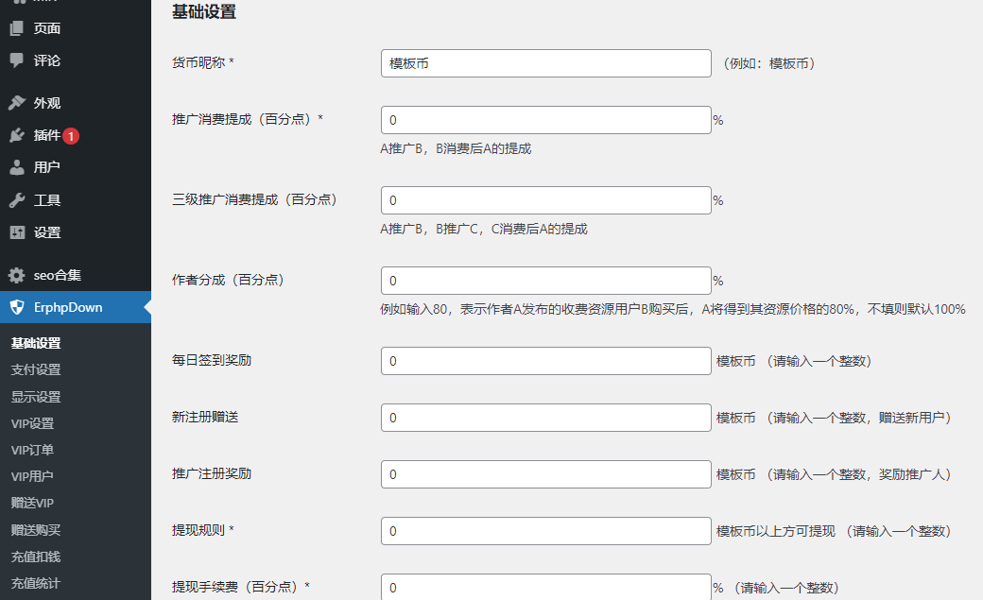This screenshot has height=600, width=983.
Task: Click the ErphpDown shield icon
Action: [17, 307]
